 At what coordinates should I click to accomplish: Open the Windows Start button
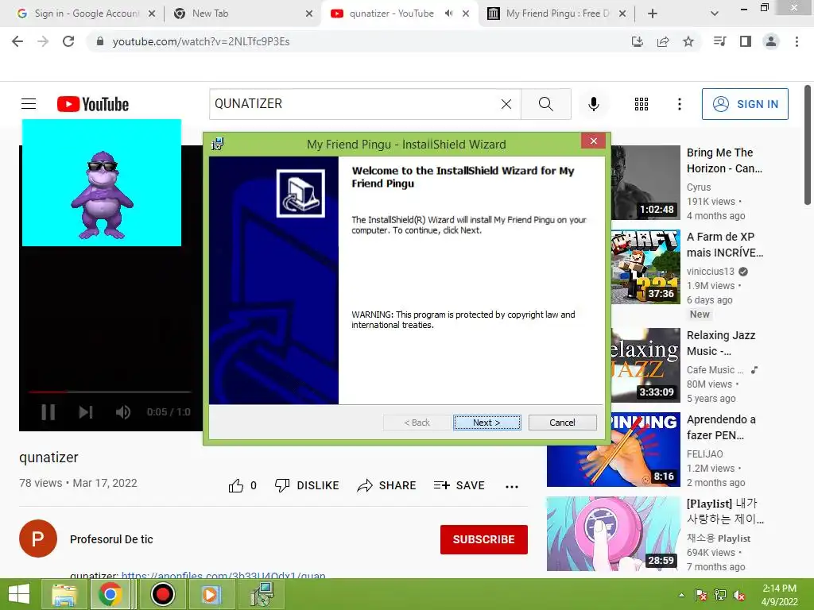click(x=19, y=594)
